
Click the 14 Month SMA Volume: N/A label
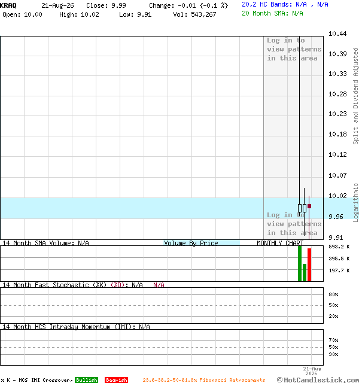45,243
